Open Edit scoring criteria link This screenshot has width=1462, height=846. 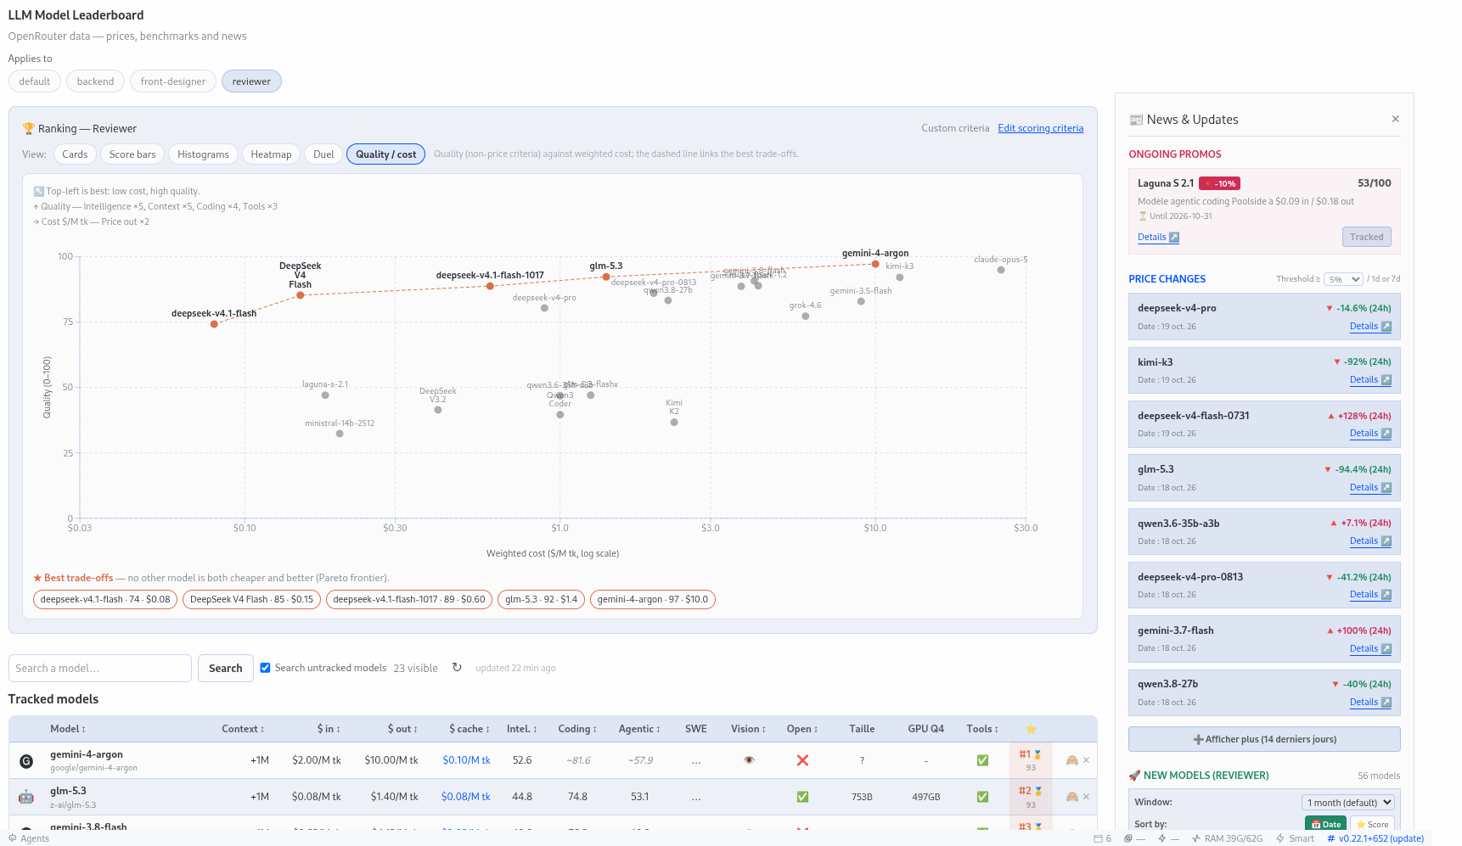[1041, 128]
